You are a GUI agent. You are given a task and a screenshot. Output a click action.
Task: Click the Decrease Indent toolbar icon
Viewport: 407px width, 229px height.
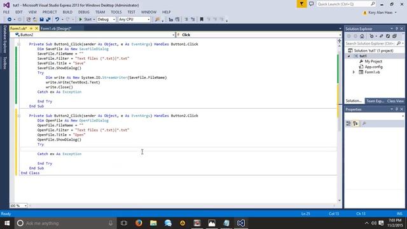[x=171, y=20]
